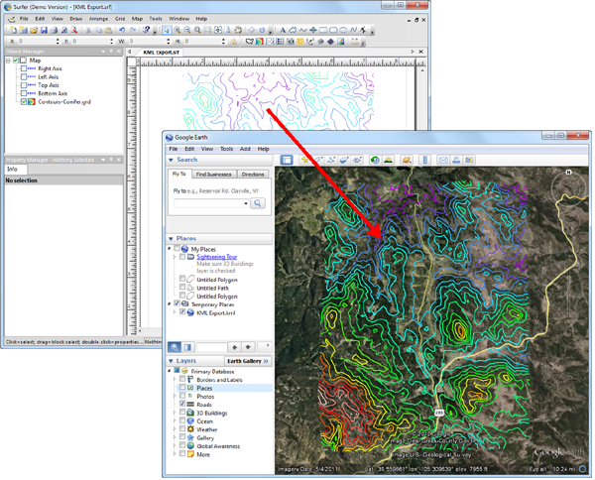The height and width of the screenshot is (480, 595).
Task: Collapse the Places panel triangle
Action: (171, 239)
